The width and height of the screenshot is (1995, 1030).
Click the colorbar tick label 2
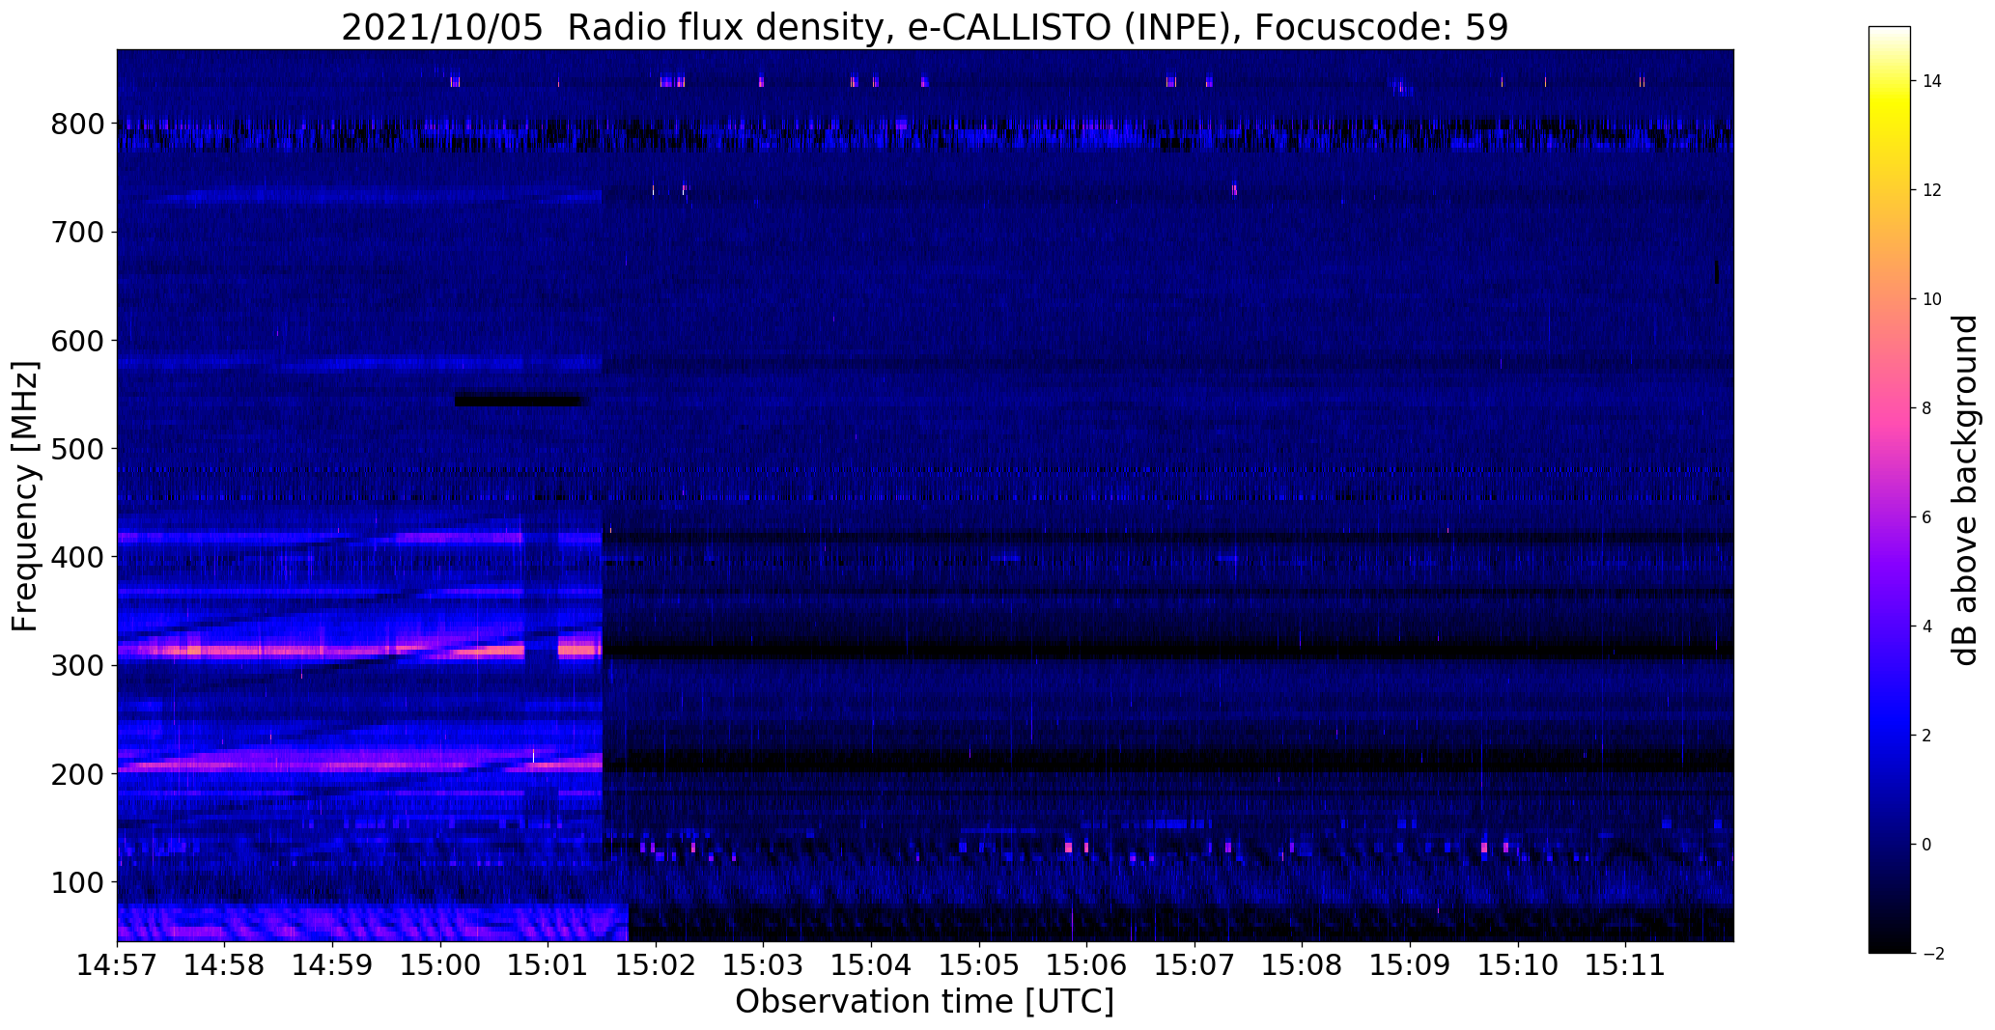(x=1926, y=736)
